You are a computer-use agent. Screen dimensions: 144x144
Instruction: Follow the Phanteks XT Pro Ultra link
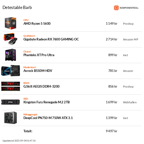pyautogui.click(x=39, y=55)
